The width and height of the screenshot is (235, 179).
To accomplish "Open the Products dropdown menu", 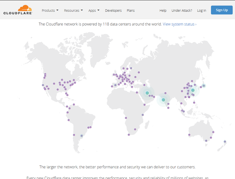I will click(50, 11).
